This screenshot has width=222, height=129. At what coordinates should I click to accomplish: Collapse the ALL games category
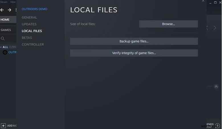tap(1, 47)
